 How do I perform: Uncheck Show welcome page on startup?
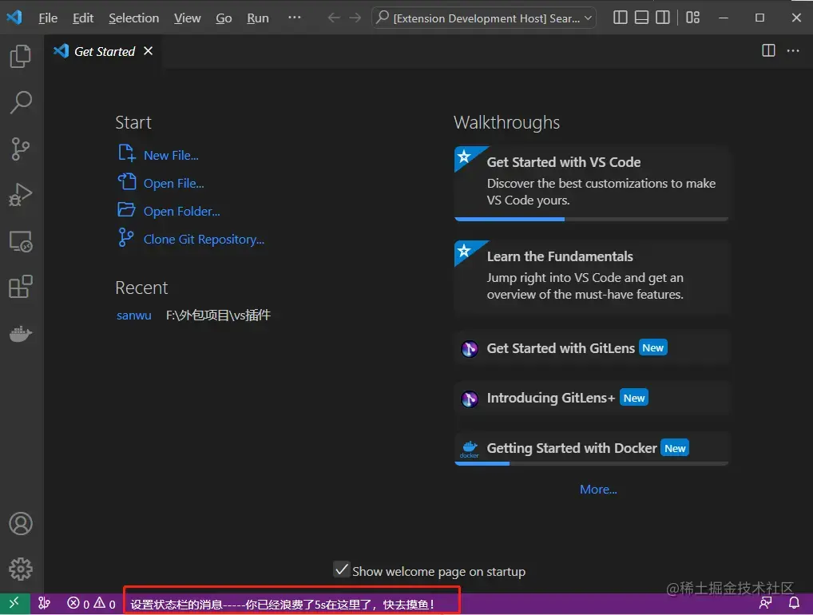coord(341,569)
